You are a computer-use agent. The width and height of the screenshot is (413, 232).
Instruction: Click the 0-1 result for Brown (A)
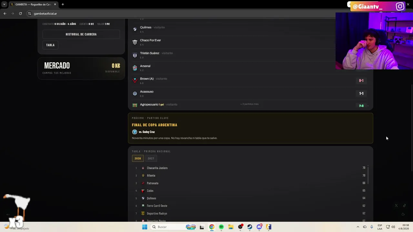coord(361,81)
